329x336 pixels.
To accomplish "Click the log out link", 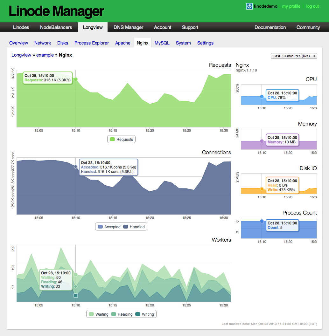I will tap(312, 6).
